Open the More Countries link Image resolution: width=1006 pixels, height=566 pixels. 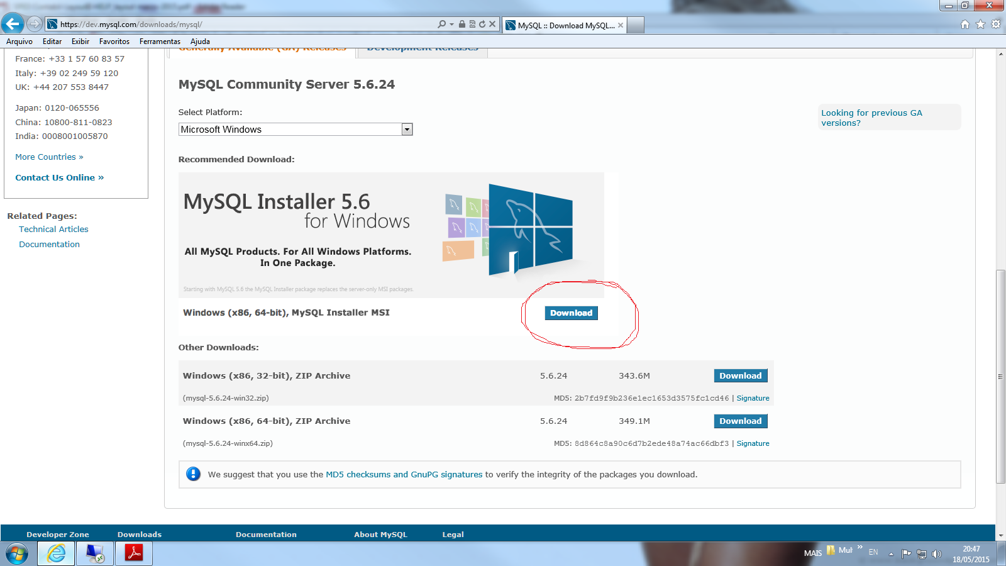tap(49, 157)
